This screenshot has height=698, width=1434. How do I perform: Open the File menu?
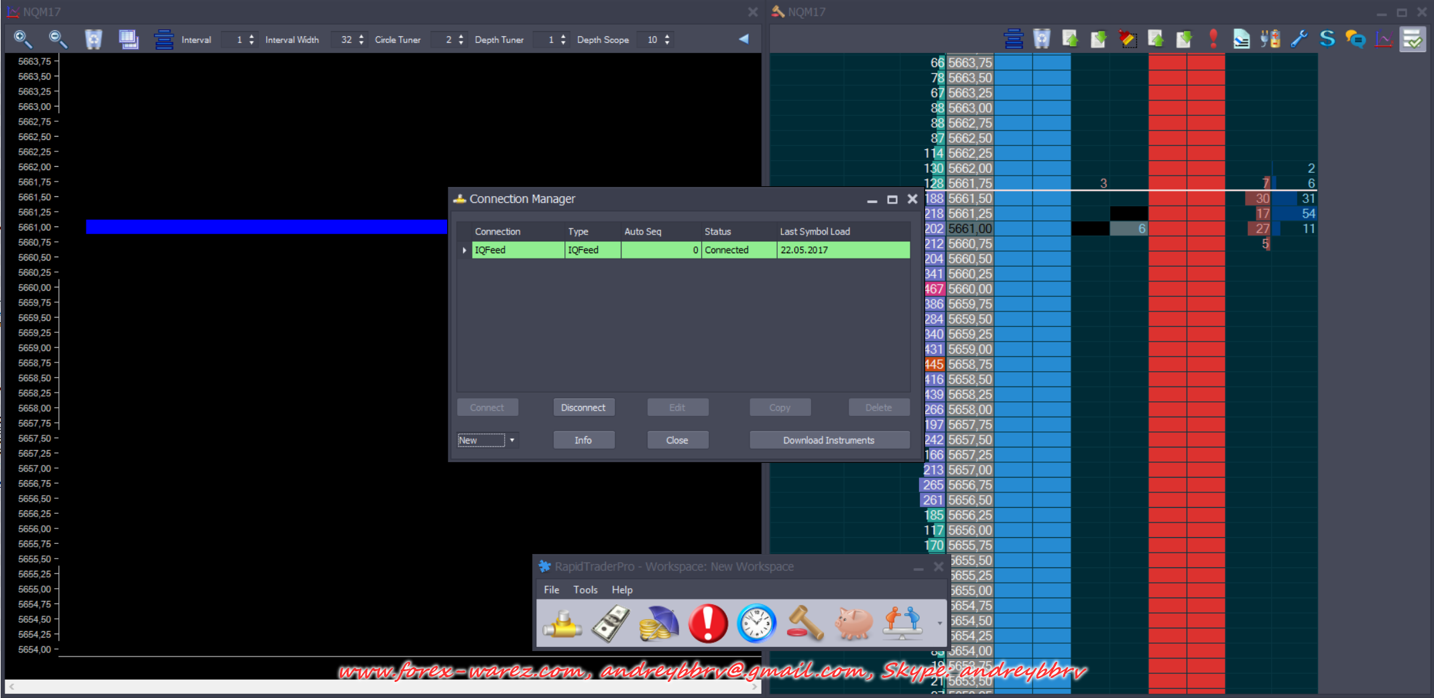coord(551,589)
